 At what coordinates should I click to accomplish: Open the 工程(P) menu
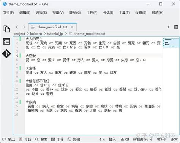92,13
